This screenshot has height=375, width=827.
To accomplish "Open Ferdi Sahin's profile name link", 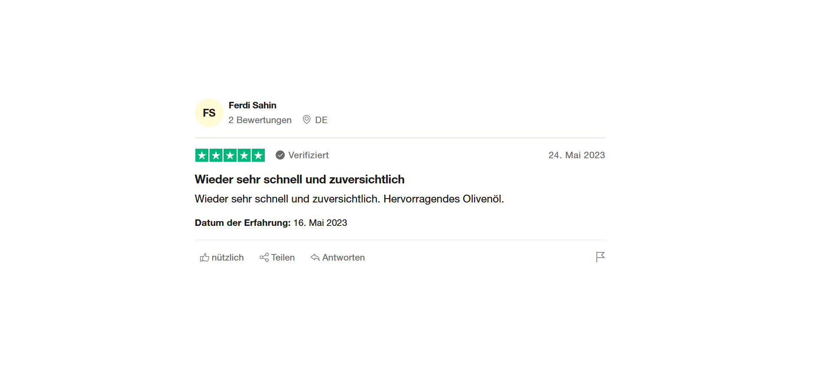I will tap(252, 105).
